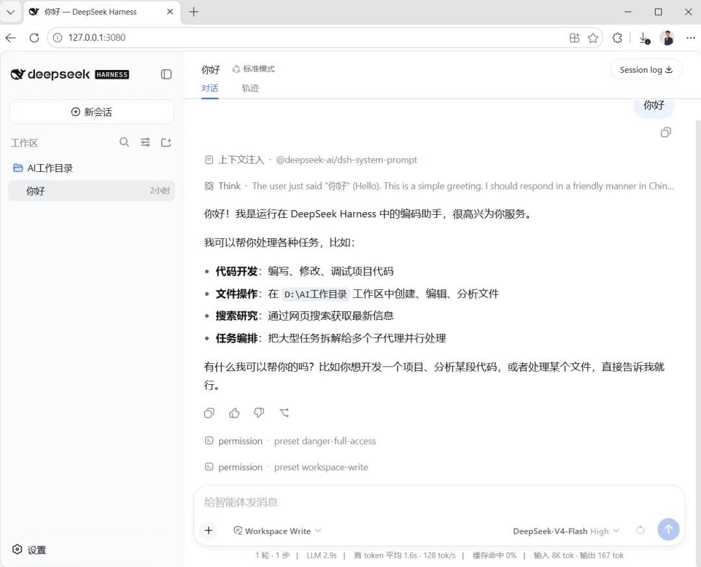Expand the 上下文注入 context entry

(x=311, y=160)
